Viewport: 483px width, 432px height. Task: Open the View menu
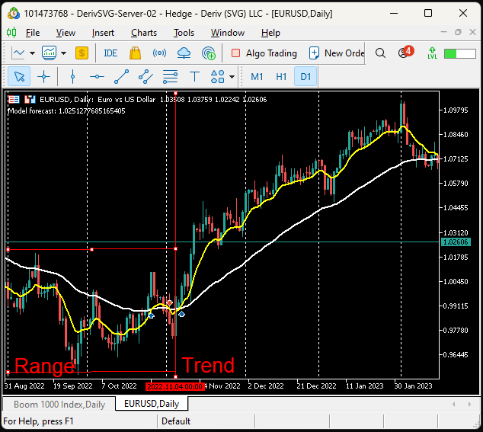[66, 33]
